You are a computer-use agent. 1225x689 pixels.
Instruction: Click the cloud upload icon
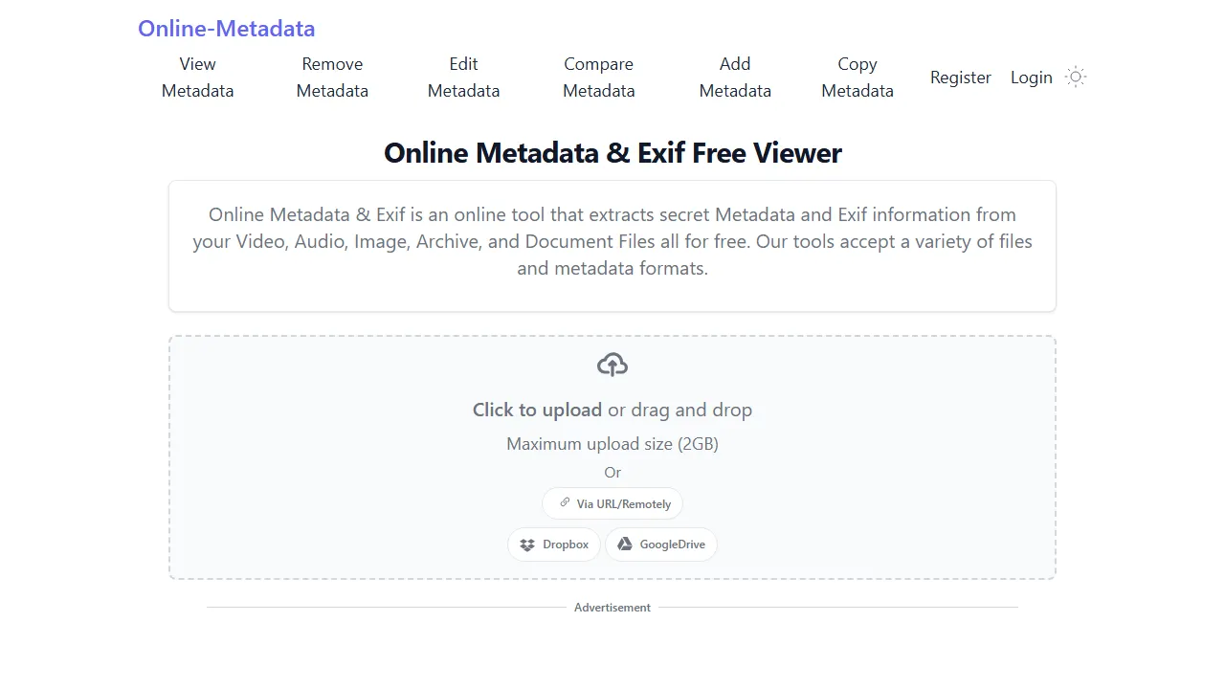tap(612, 364)
